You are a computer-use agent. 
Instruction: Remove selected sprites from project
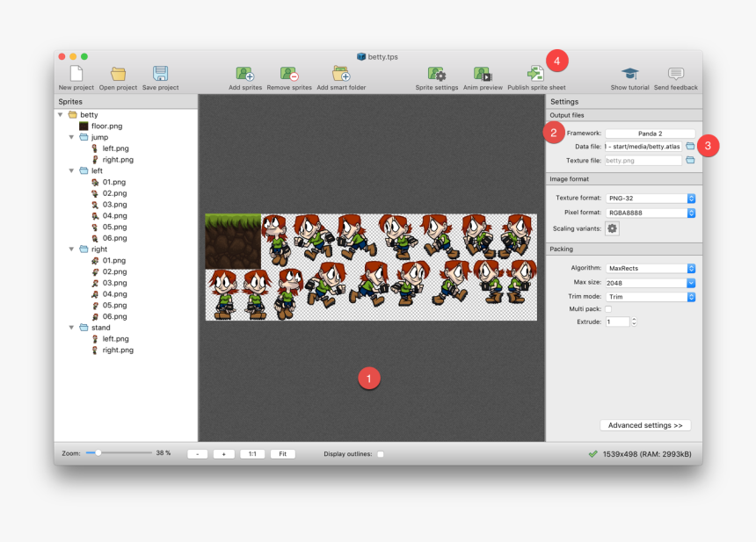[x=290, y=75]
